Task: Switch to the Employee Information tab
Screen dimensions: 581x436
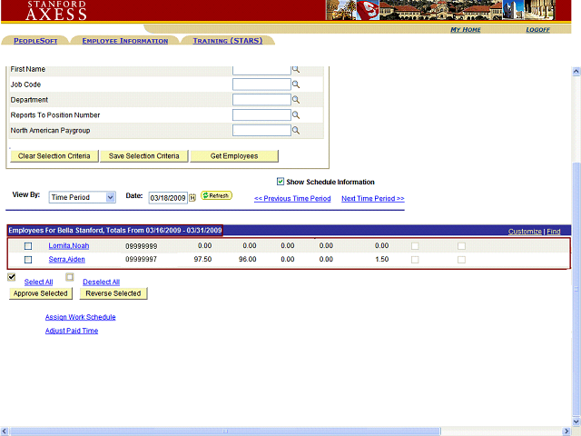Action: pyautogui.click(x=124, y=41)
